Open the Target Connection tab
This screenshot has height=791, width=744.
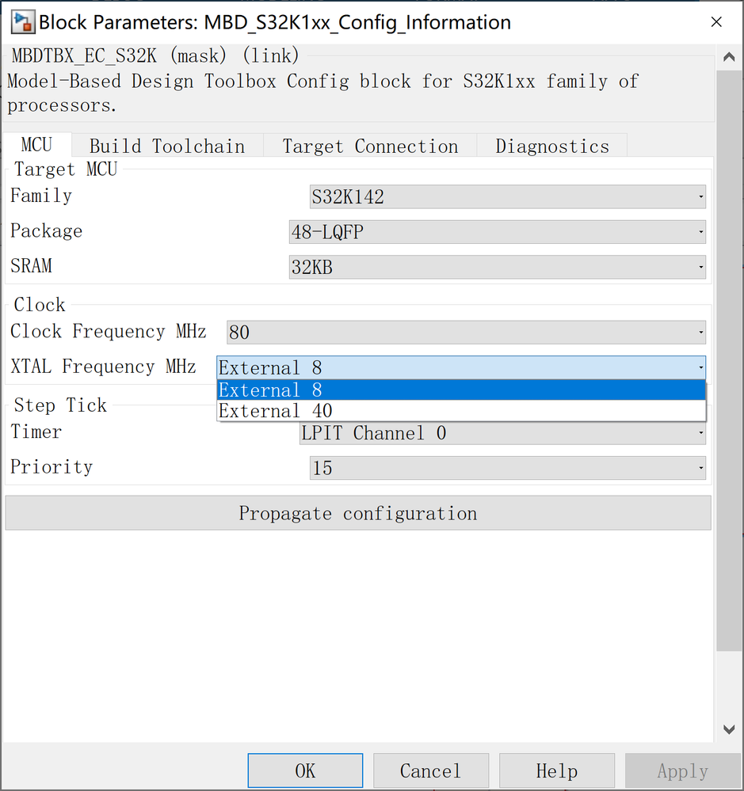point(370,146)
